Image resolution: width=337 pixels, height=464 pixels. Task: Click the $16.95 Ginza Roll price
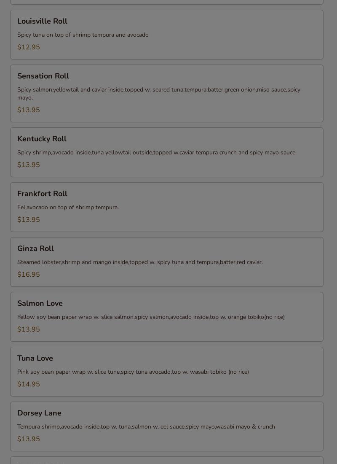[29, 275]
